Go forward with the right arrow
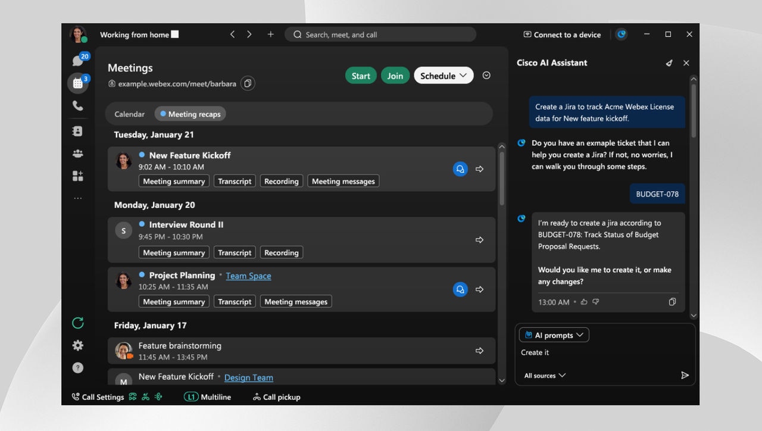 [x=249, y=35]
